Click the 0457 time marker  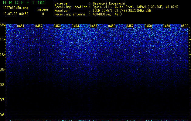pyautogui.click(x=130, y=26)
